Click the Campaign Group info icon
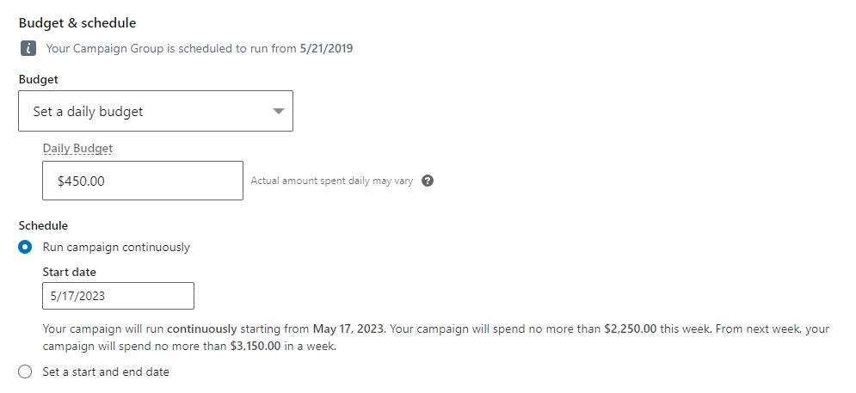 28,48
